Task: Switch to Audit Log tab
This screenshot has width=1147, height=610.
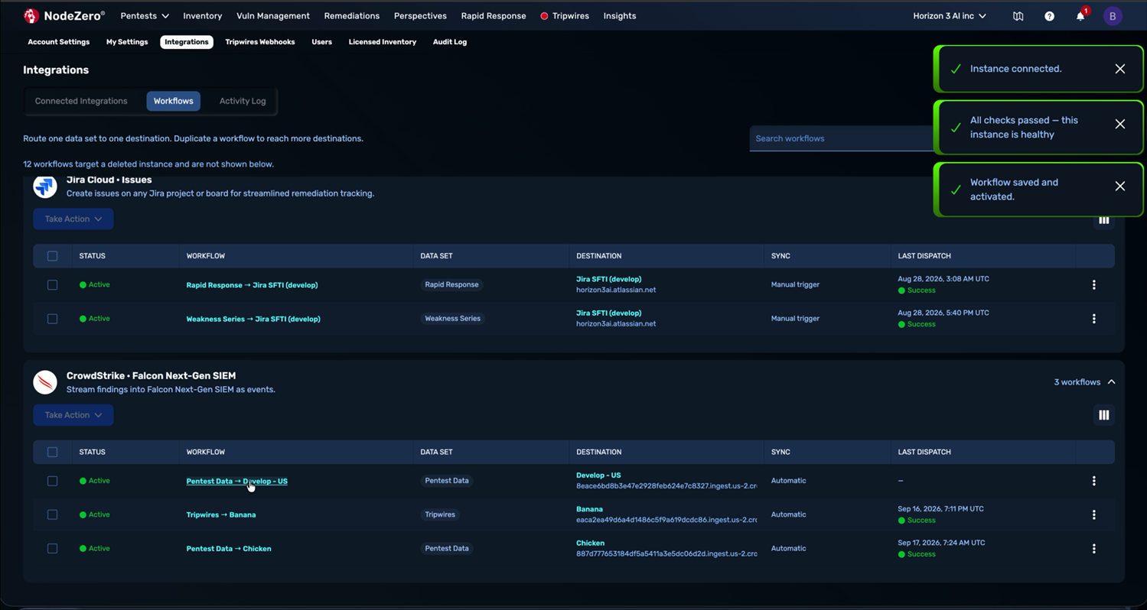Action: pos(450,42)
